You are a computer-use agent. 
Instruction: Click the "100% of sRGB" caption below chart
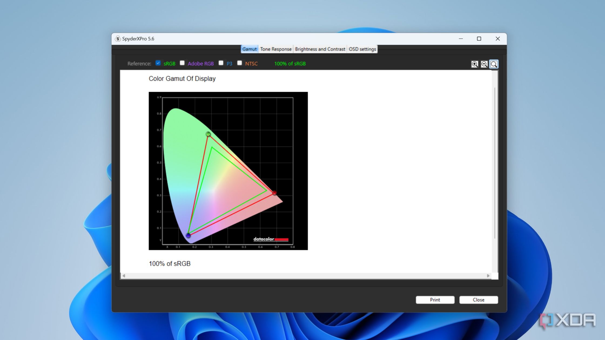point(170,264)
